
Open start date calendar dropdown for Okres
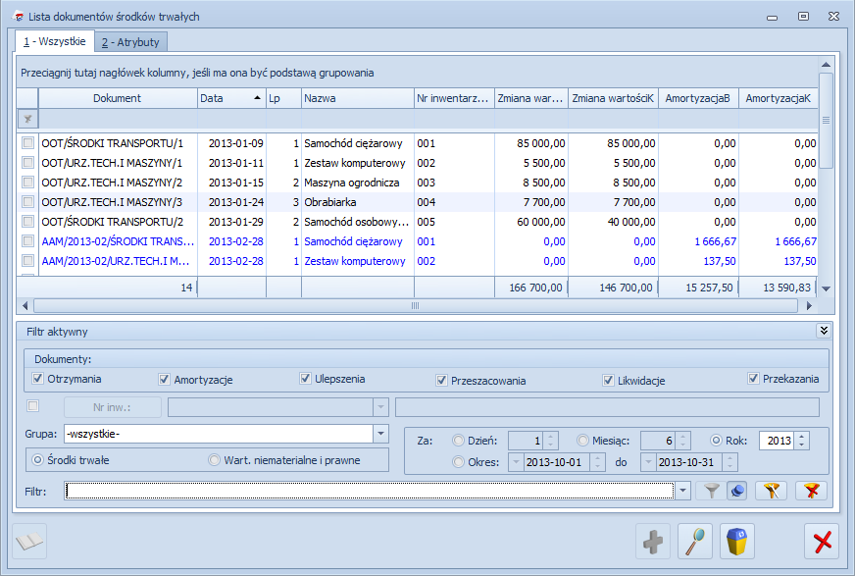(x=516, y=462)
